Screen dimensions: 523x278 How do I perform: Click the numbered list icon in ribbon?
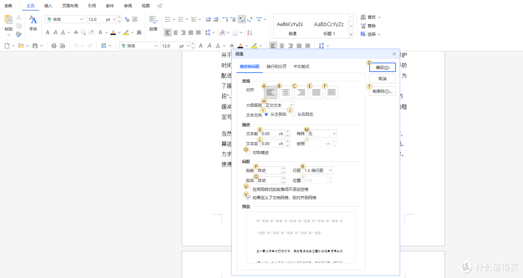tap(181, 19)
